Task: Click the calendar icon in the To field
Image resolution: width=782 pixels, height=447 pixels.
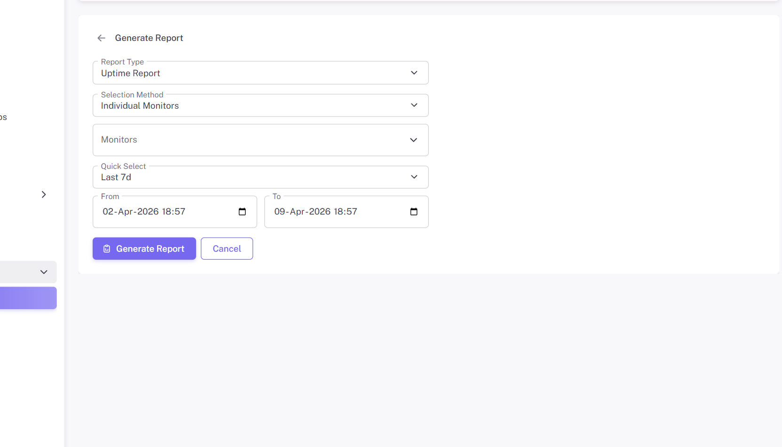Action: tap(413, 212)
